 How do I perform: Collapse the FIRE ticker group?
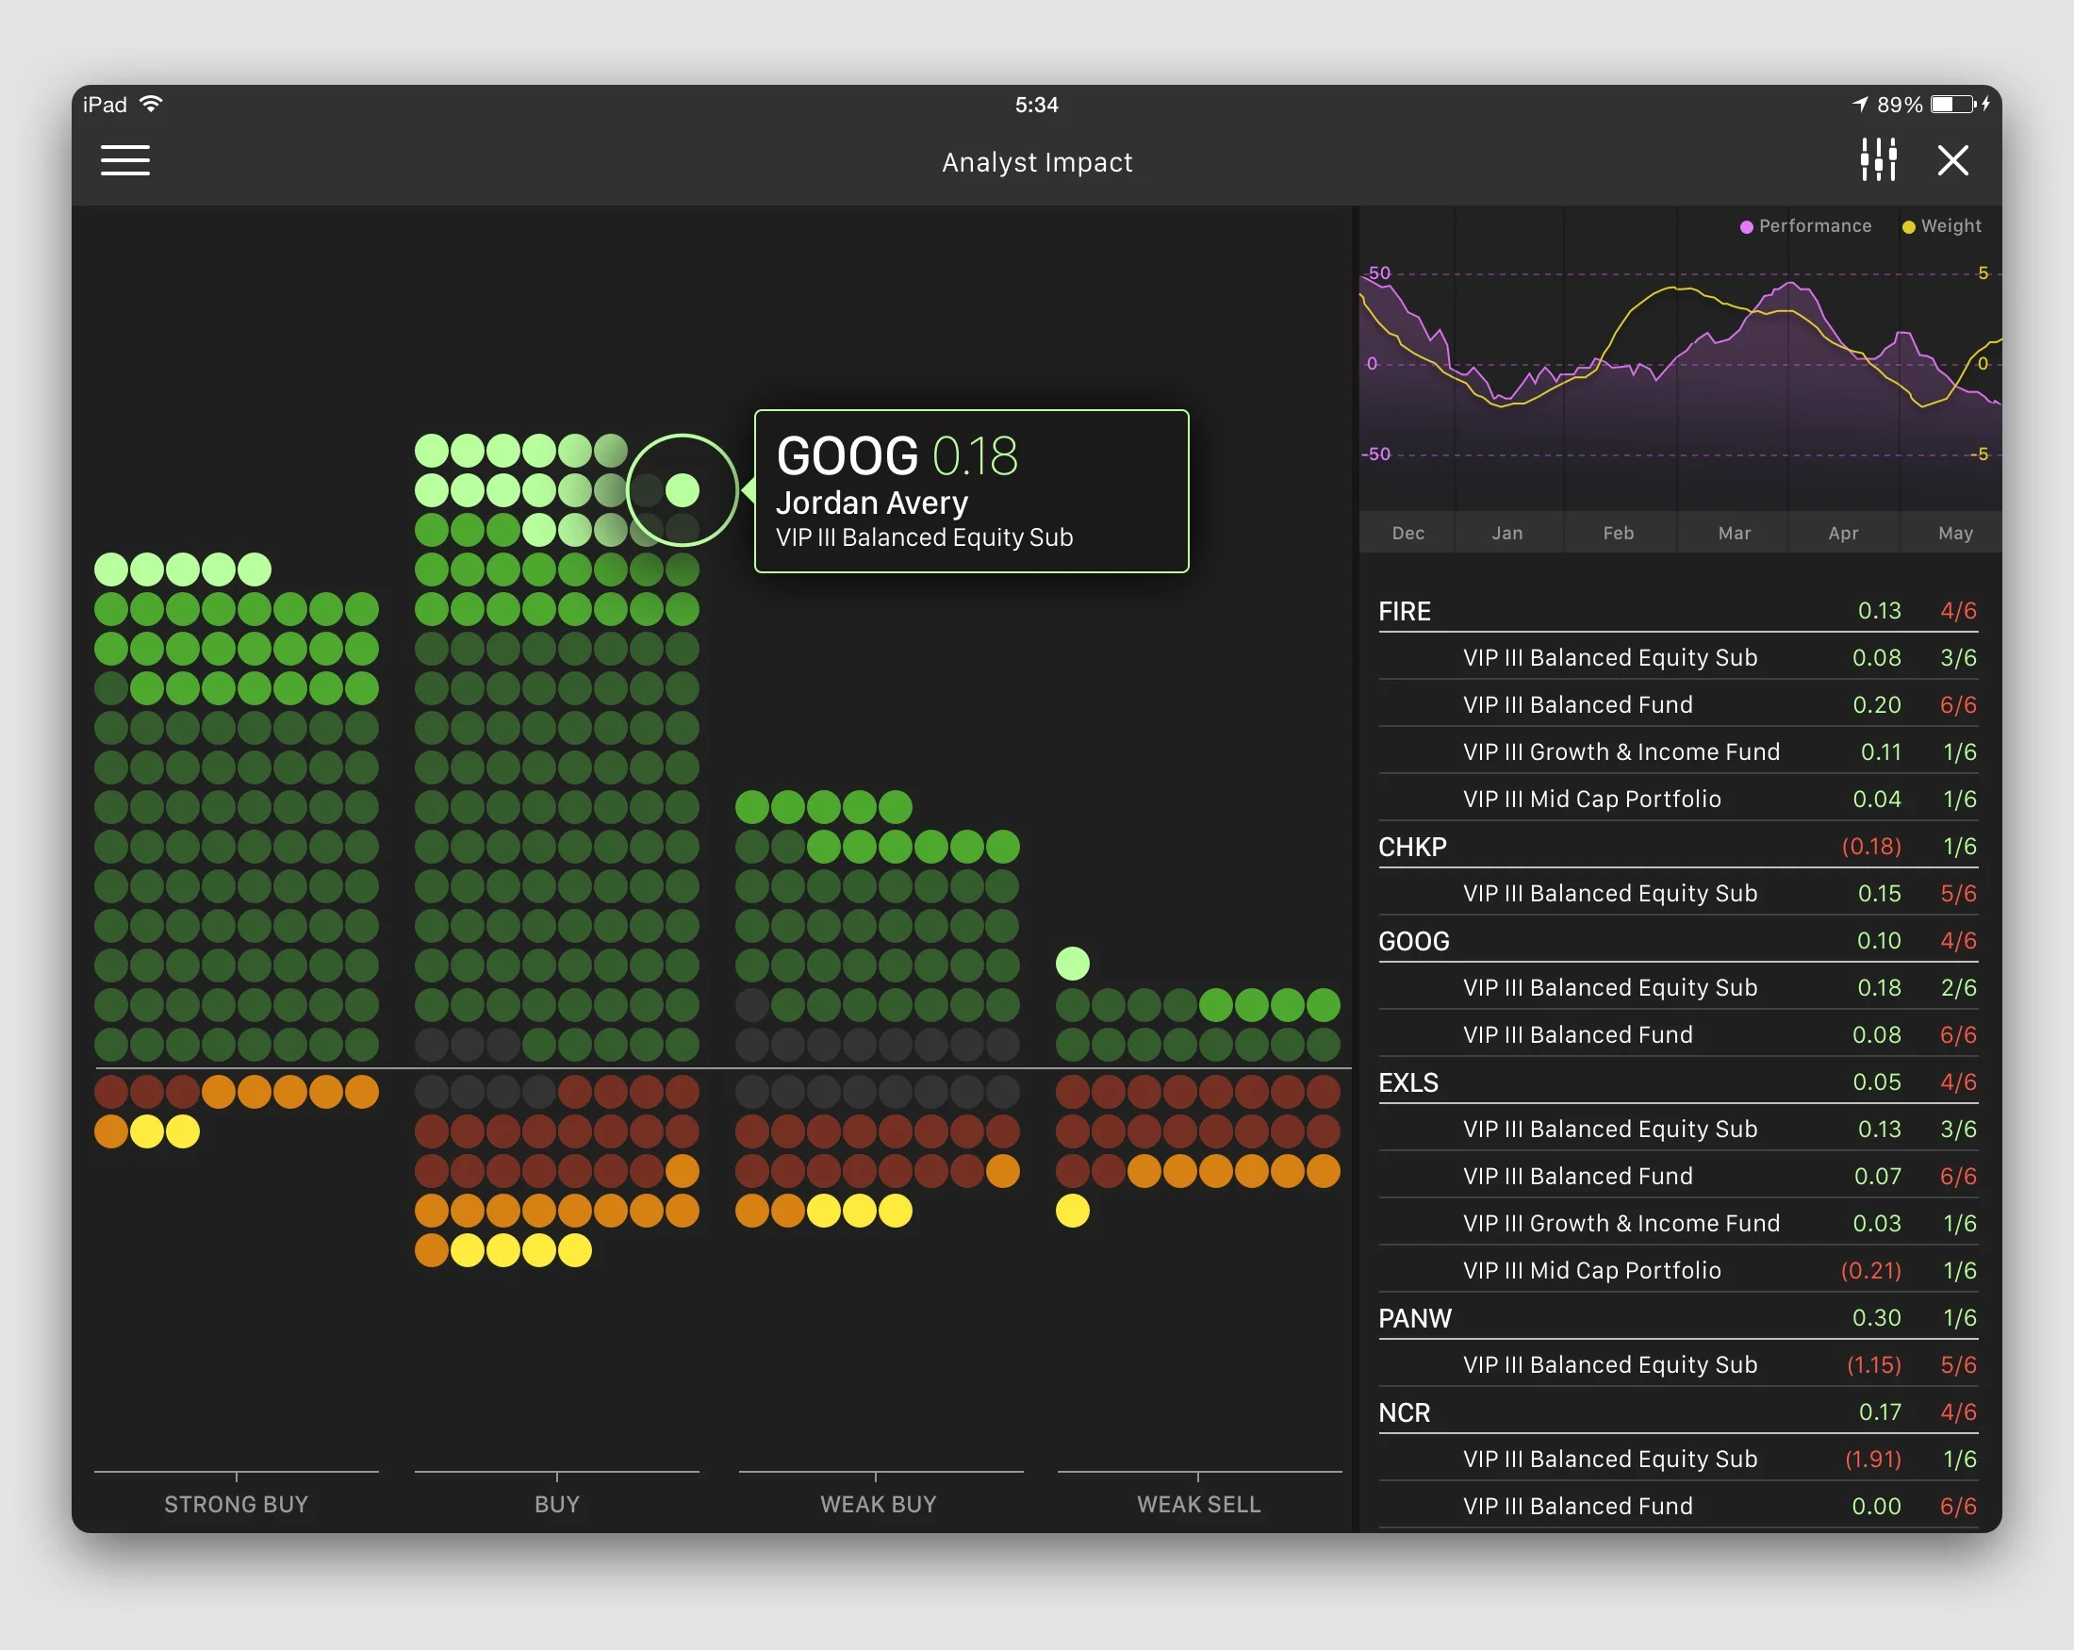click(x=1405, y=611)
